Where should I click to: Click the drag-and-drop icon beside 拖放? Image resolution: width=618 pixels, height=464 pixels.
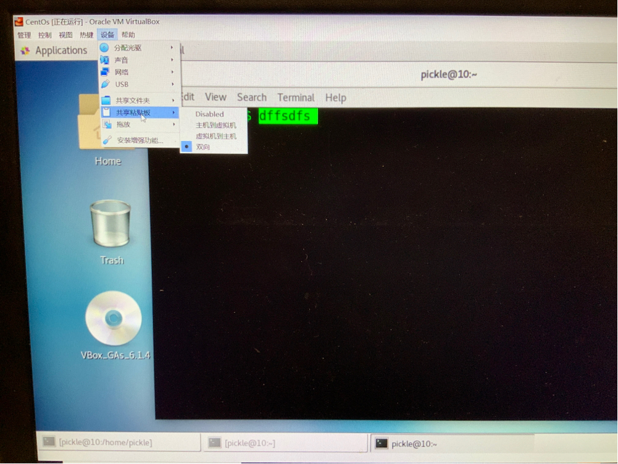click(107, 124)
